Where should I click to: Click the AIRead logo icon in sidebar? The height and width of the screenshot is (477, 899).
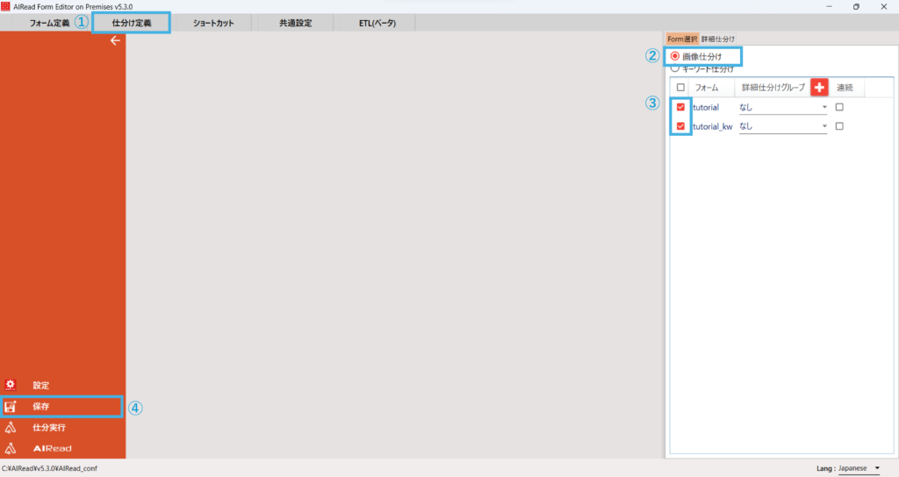pyautogui.click(x=11, y=448)
